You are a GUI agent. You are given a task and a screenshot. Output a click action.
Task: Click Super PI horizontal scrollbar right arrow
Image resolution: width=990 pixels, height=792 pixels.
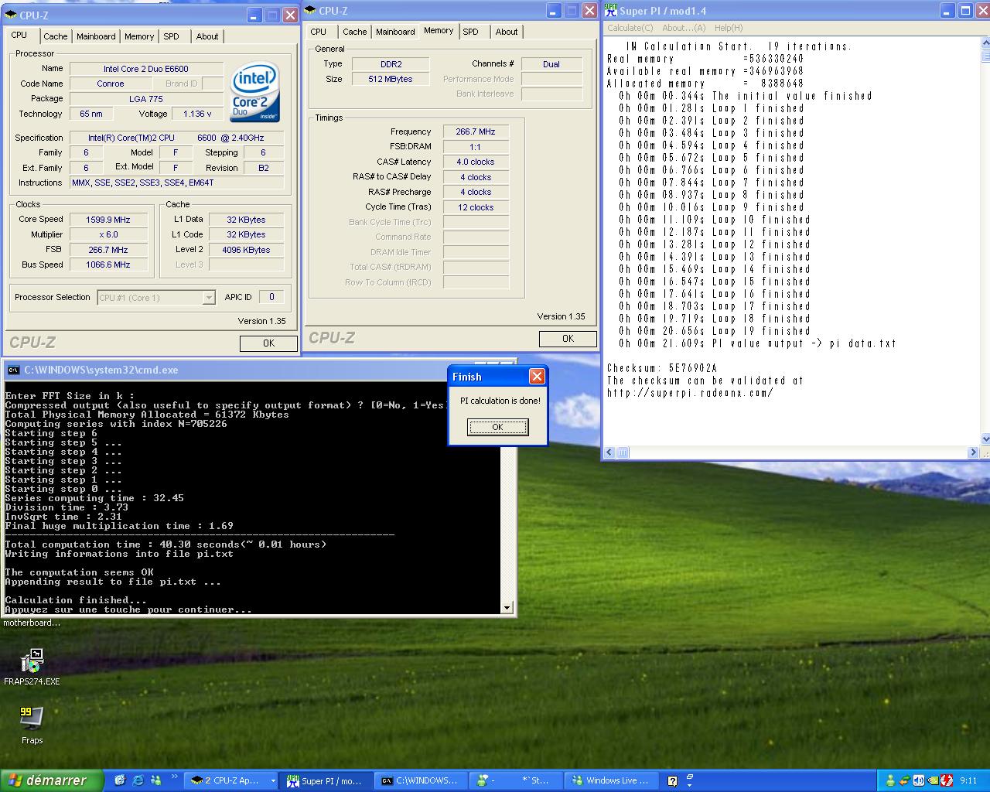[973, 452]
